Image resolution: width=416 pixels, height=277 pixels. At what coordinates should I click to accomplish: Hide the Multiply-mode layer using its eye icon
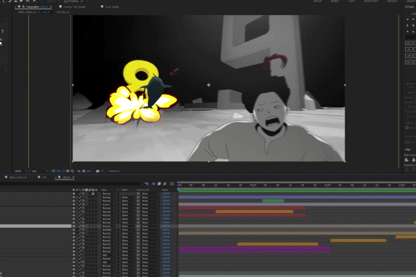click(74, 230)
